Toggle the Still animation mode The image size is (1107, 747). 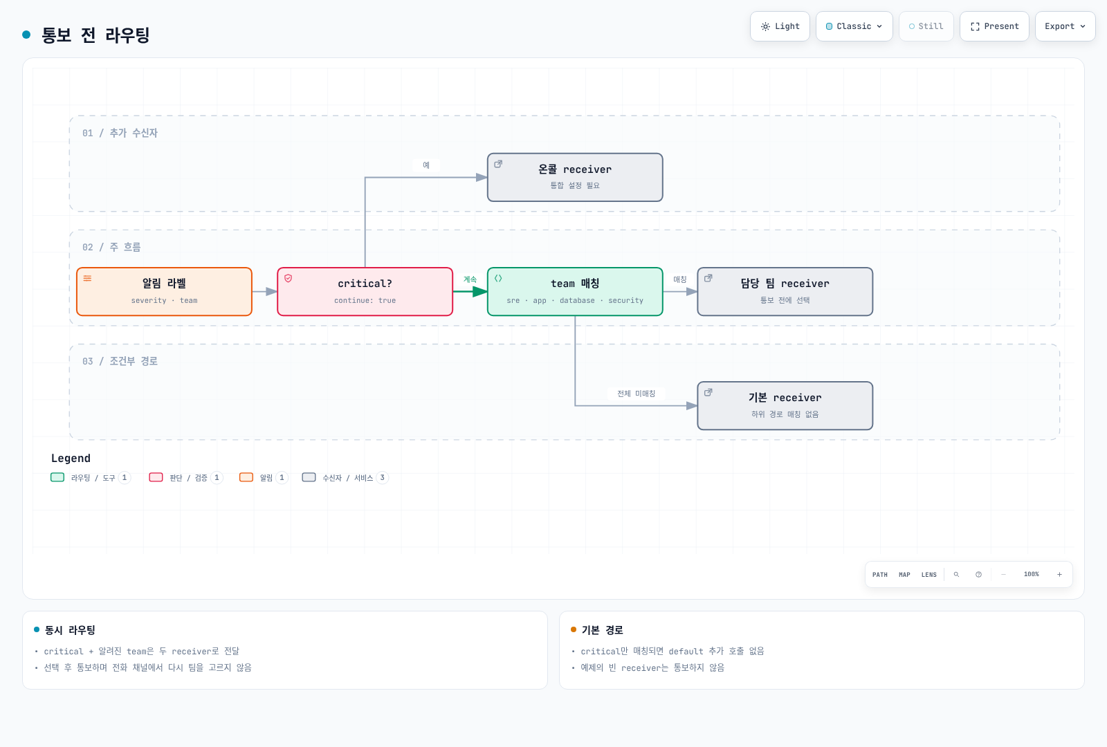click(926, 26)
